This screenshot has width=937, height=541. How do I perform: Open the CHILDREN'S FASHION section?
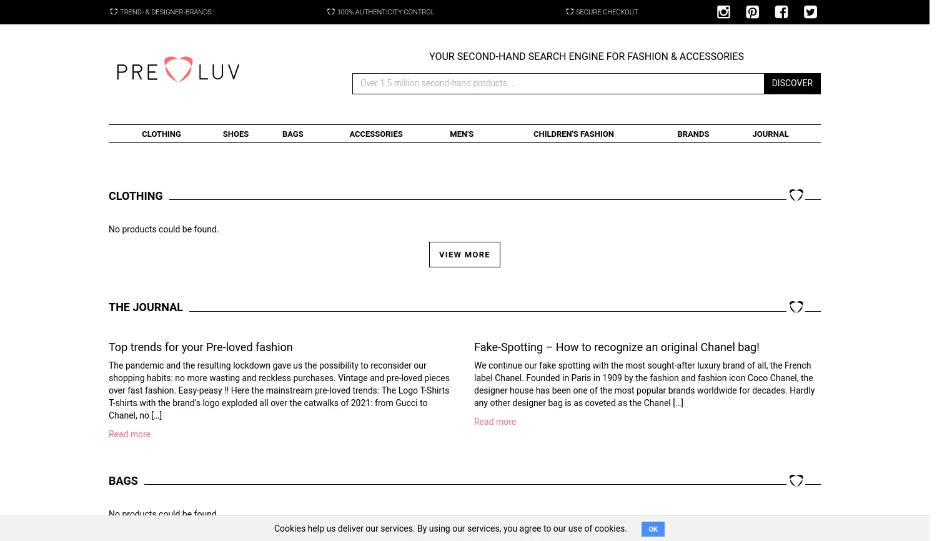point(573,134)
